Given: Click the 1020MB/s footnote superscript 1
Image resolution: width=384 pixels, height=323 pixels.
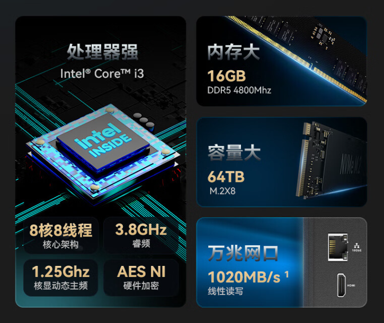Looking at the screenshot, I should (287, 274).
